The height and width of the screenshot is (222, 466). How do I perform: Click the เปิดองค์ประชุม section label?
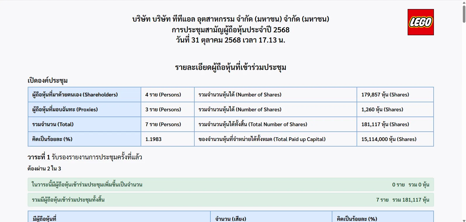[48, 80]
